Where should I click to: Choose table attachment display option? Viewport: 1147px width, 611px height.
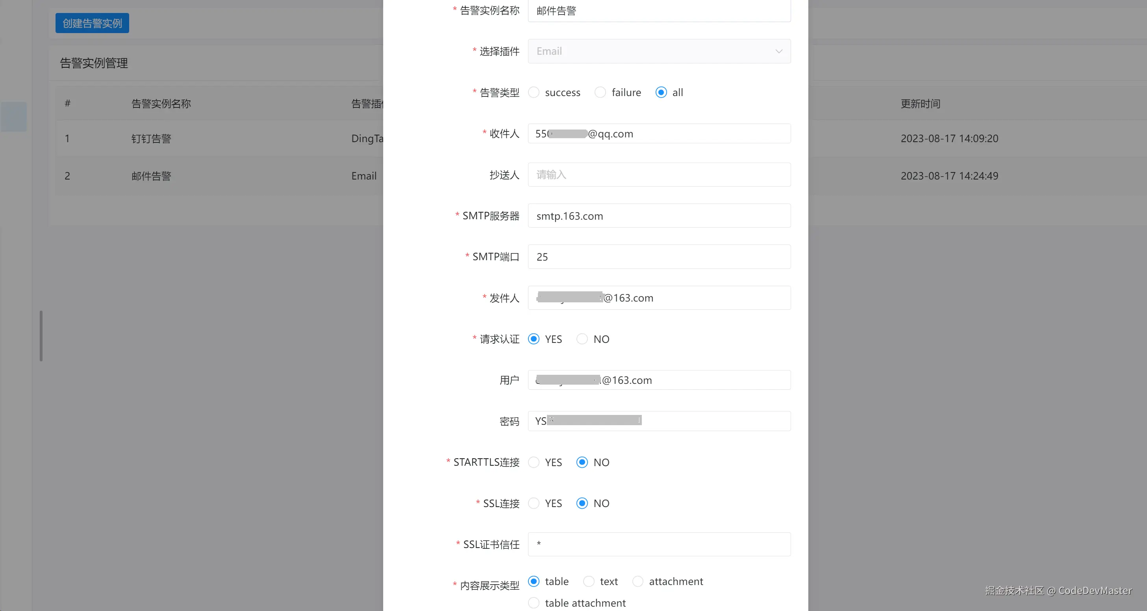pyautogui.click(x=534, y=603)
